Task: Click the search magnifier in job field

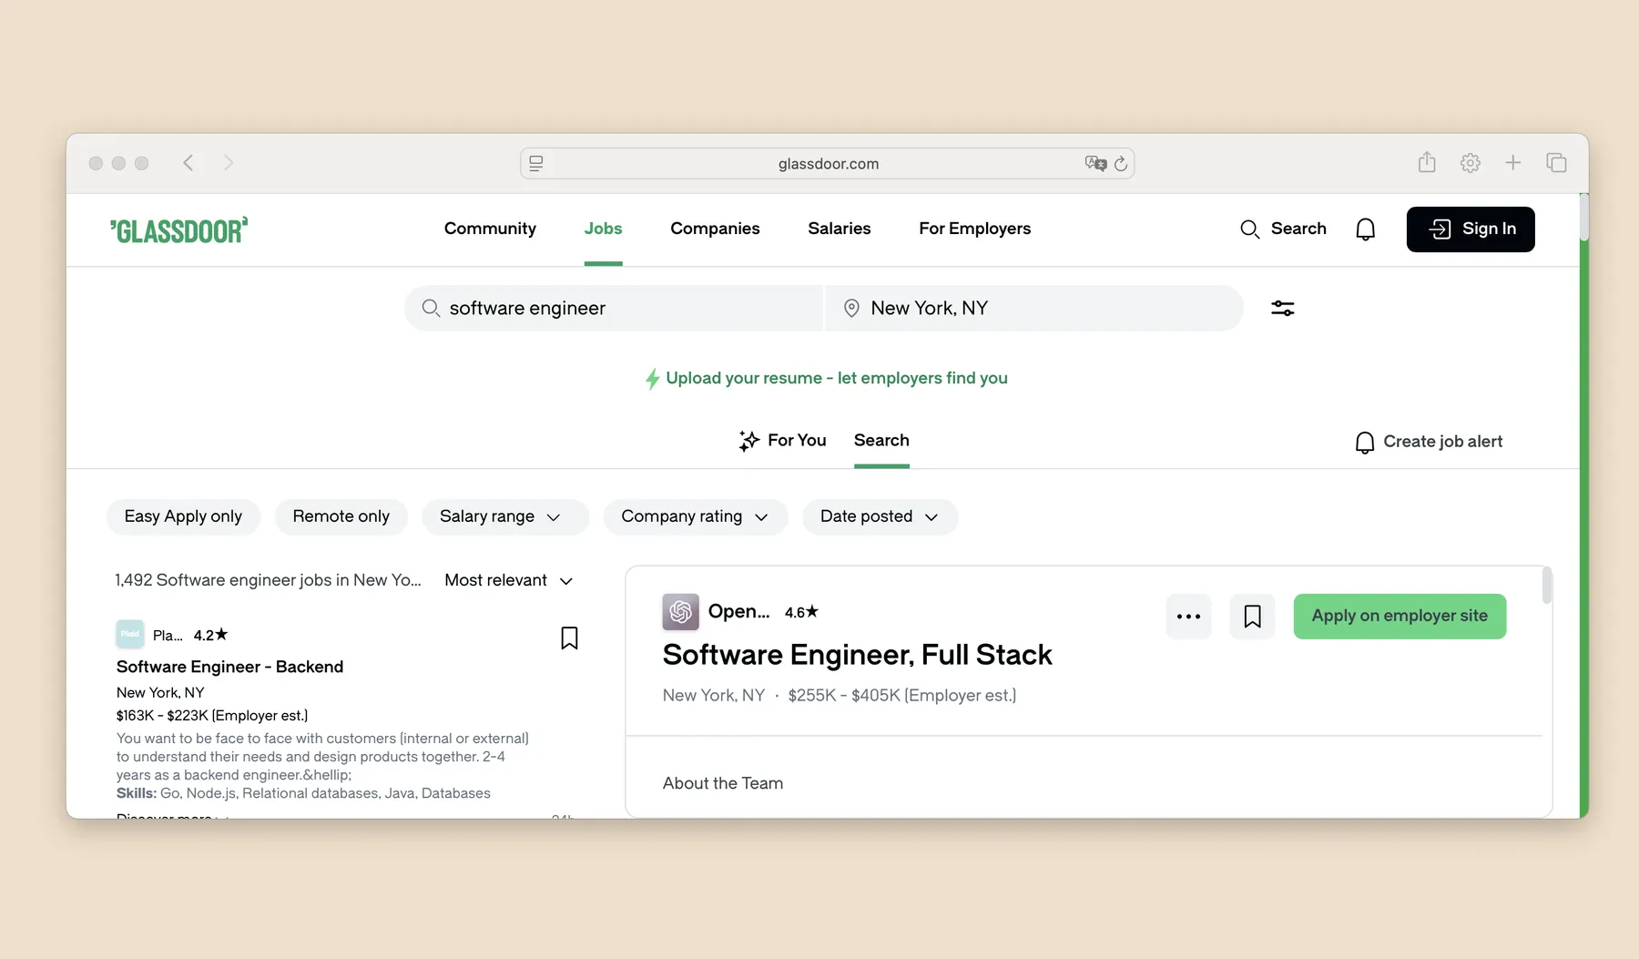Action: (x=431, y=309)
